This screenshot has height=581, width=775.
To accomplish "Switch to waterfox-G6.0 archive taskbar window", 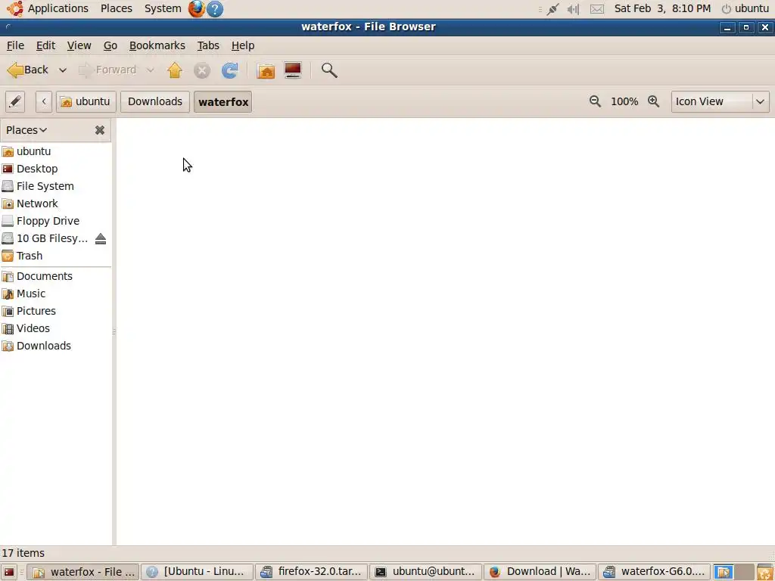I will [654, 572].
